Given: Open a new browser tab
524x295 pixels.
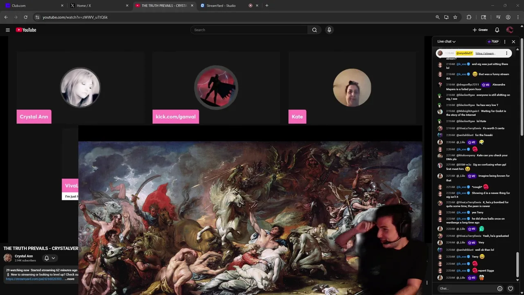Looking at the screenshot, I should 267,5.
